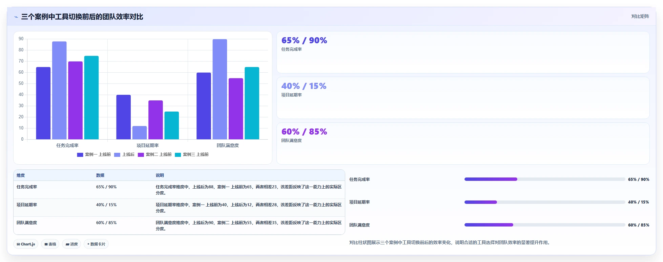Image resolution: width=663 pixels, height=262 pixels.
Task: Click the 40% / 15% progress value label
Action: pyautogui.click(x=639, y=202)
